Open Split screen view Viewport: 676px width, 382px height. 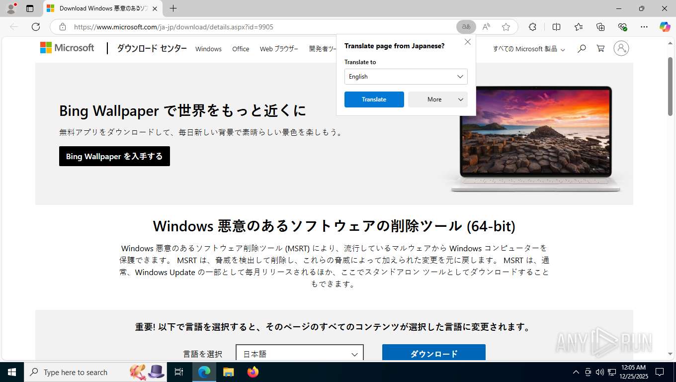pyautogui.click(x=557, y=27)
